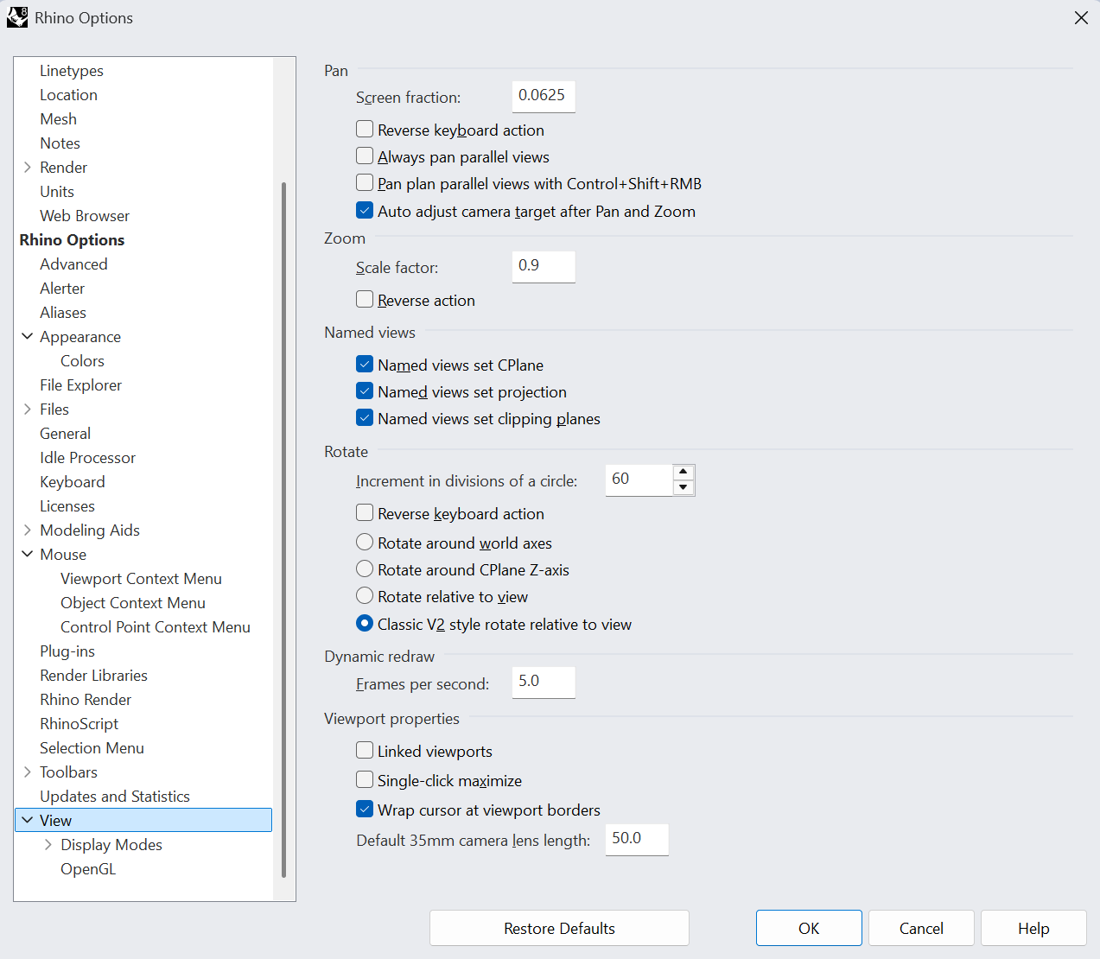This screenshot has width=1100, height=959.
Task: Check Reverse keyboard action under Rotate
Action: click(x=365, y=513)
